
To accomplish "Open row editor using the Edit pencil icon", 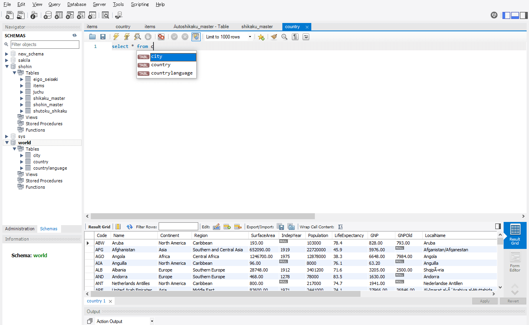I will point(217,226).
